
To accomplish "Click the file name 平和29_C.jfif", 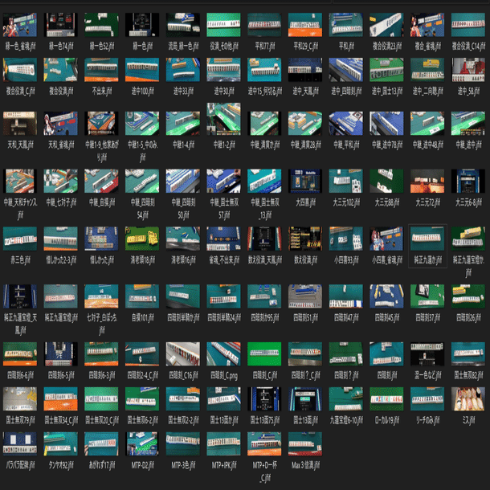I will pos(305,47).
